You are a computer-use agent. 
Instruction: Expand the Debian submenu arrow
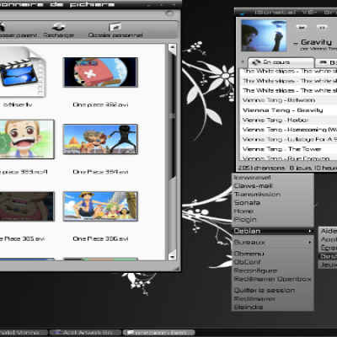pos(310,231)
